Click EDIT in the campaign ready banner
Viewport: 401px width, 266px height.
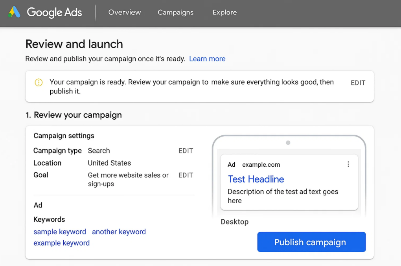click(358, 83)
